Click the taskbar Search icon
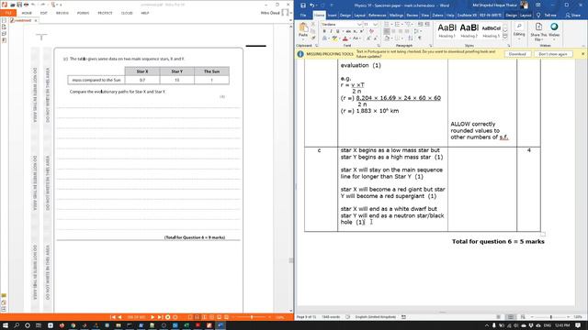588x330 pixels. [17, 325]
